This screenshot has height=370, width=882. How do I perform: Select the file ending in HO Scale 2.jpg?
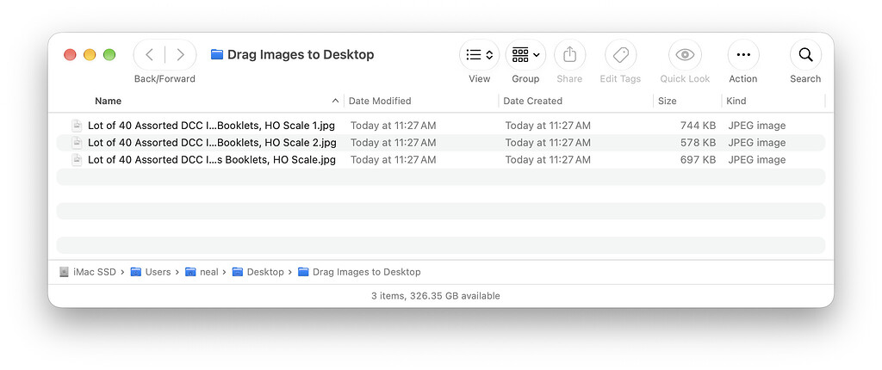click(x=440, y=143)
